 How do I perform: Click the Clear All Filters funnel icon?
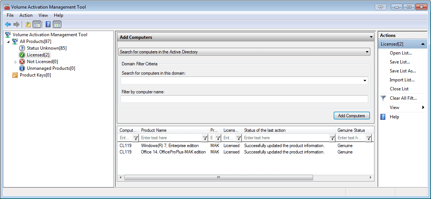383,98
